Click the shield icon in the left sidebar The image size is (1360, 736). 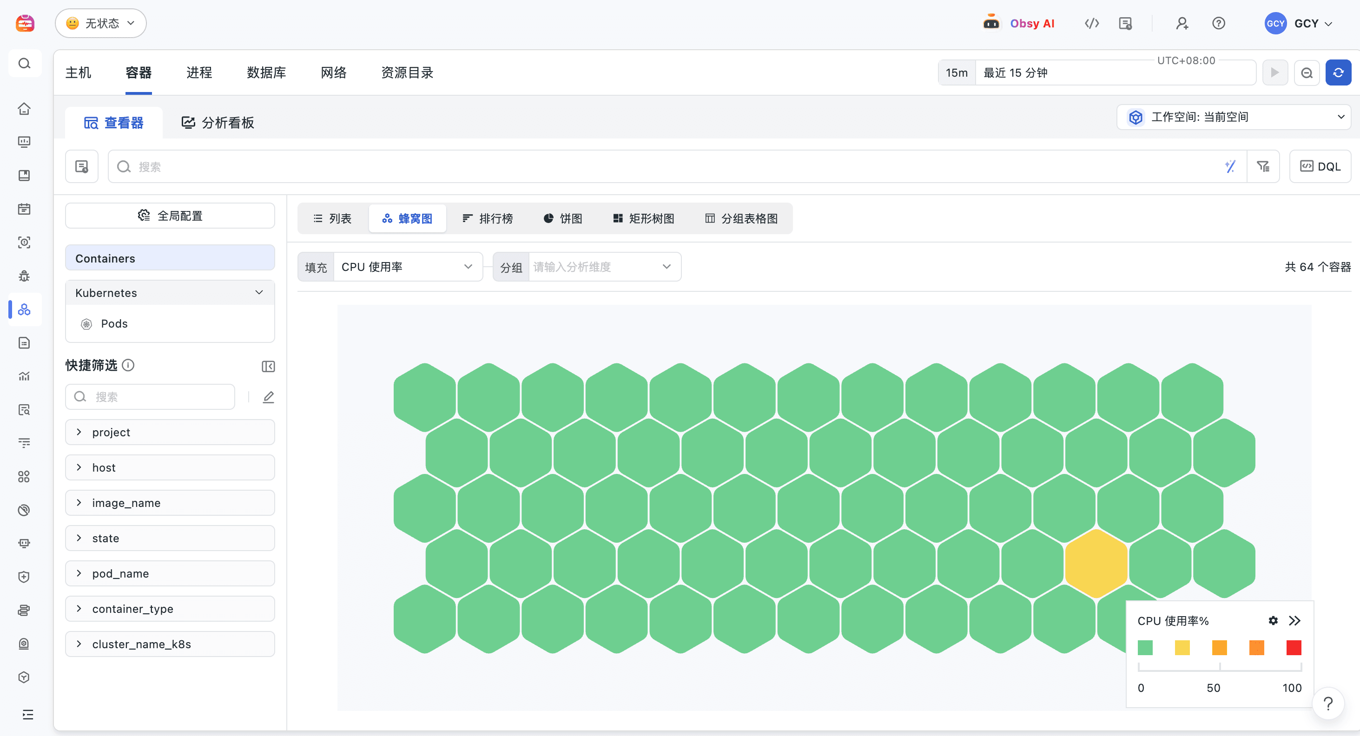coord(24,577)
